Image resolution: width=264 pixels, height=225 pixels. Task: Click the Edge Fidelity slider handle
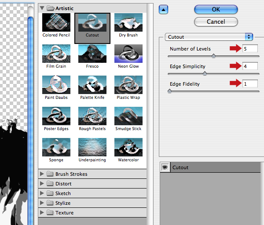click(x=169, y=91)
